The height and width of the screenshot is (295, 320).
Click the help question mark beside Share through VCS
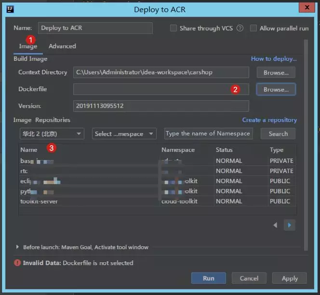[x=240, y=28]
